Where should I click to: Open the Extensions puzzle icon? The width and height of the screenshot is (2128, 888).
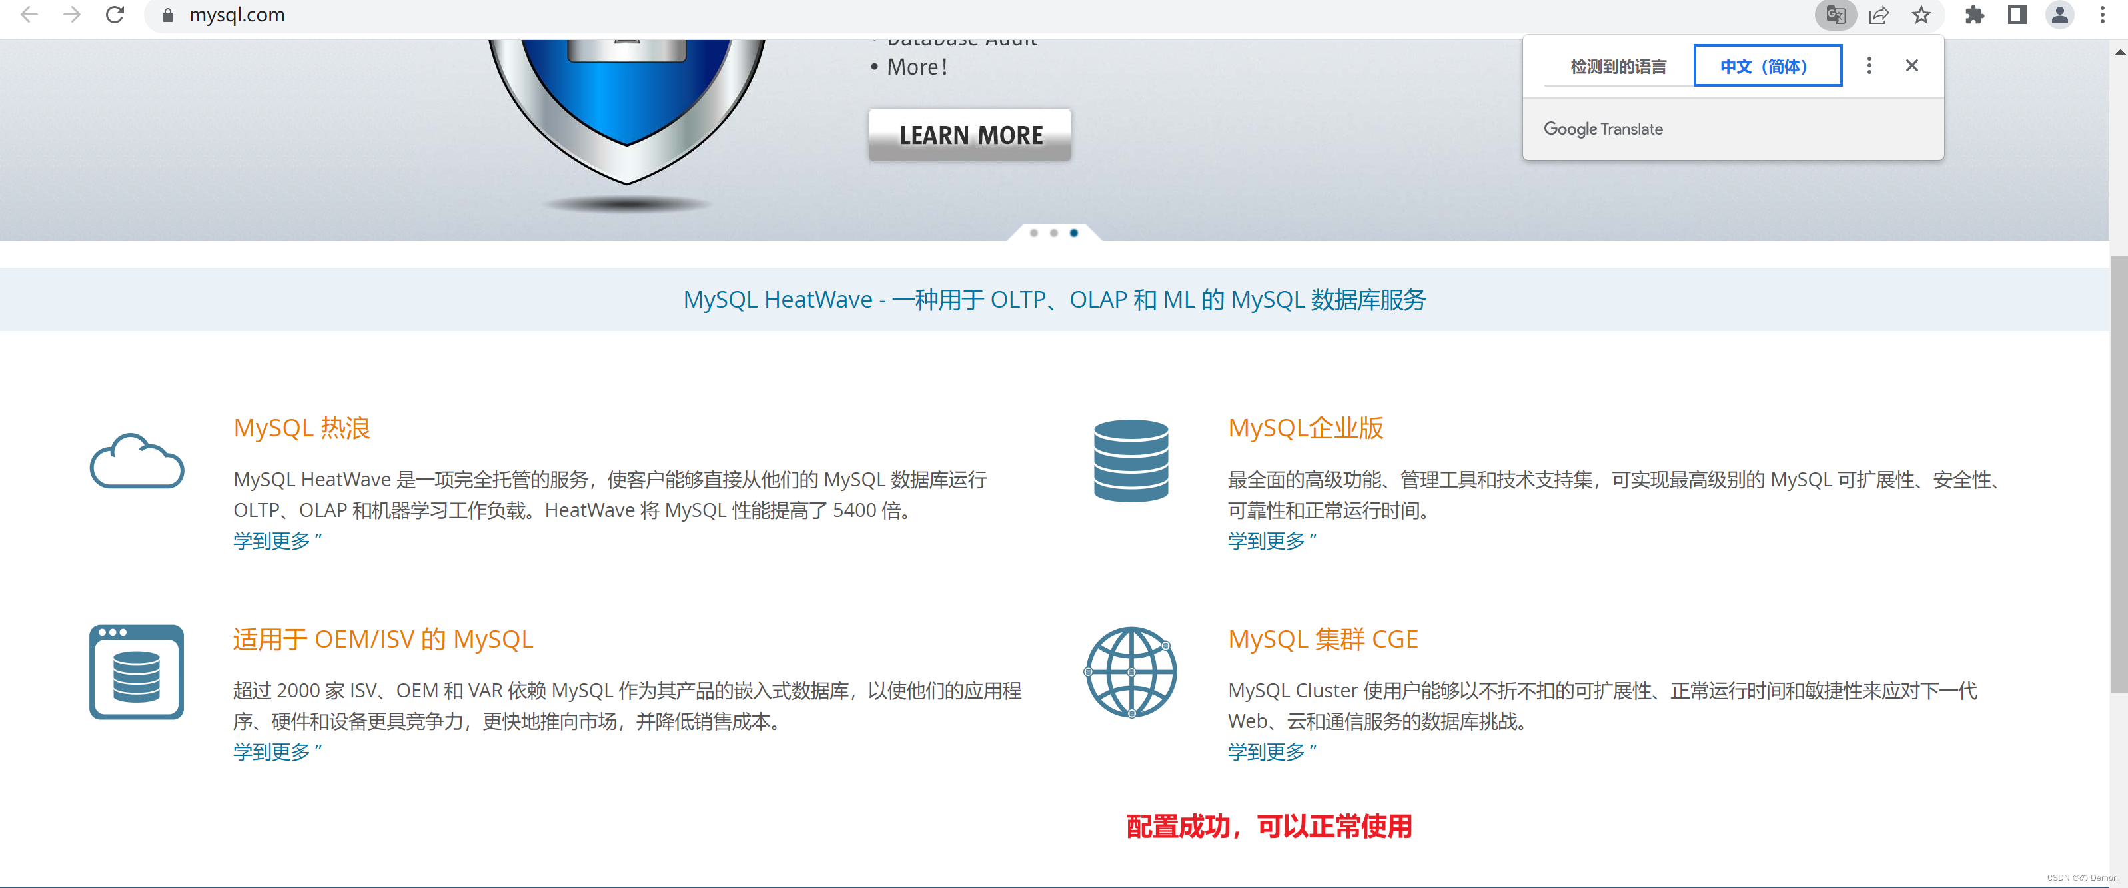pos(1974,15)
